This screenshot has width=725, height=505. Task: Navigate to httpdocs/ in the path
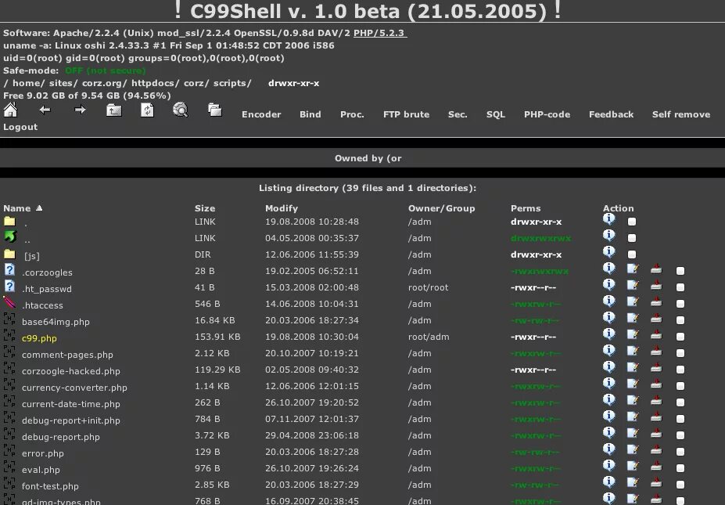[155, 83]
